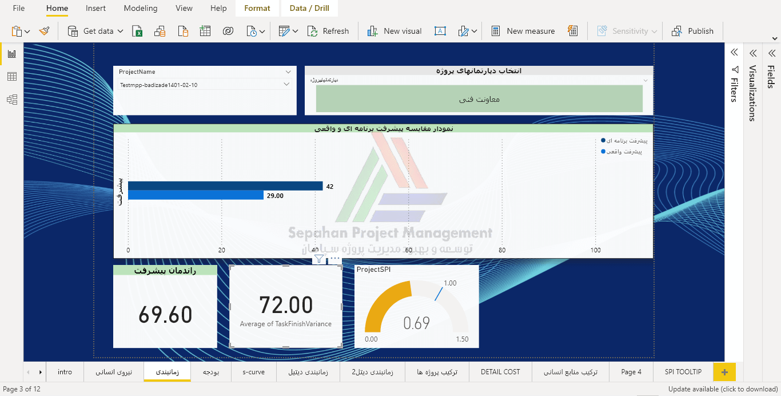Switch to Data view in left sidebar

click(x=11, y=77)
